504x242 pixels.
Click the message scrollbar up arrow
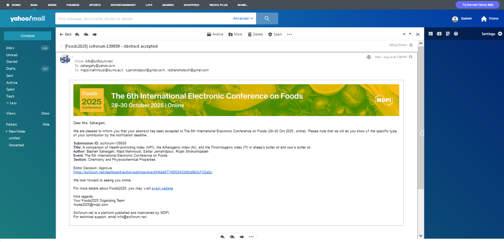point(421,43)
